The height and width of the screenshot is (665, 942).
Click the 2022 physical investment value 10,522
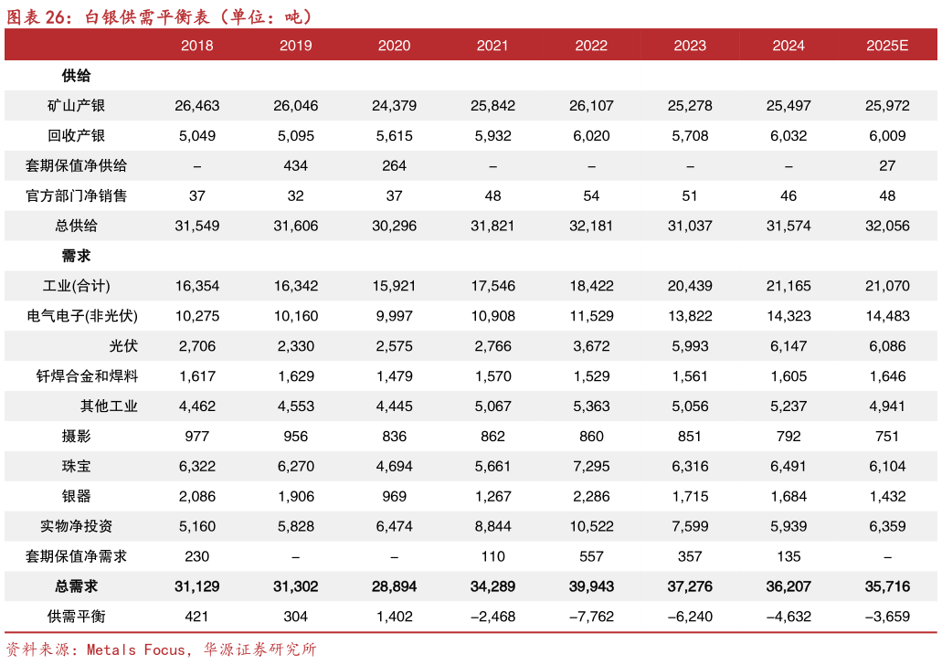[591, 526]
